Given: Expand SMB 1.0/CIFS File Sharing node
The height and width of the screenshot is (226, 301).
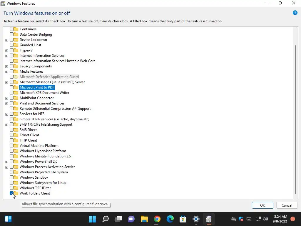Looking at the screenshot, I should (x=6, y=125).
